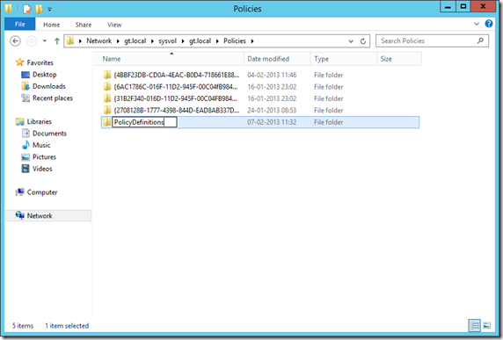Click the search magnifier icon
The image size is (503, 340).
tap(480, 40)
